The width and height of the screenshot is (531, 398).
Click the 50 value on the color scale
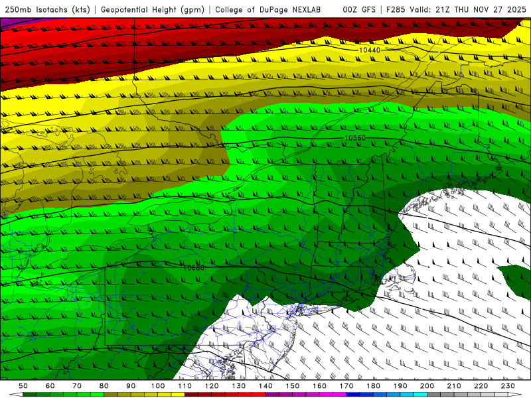23,386
